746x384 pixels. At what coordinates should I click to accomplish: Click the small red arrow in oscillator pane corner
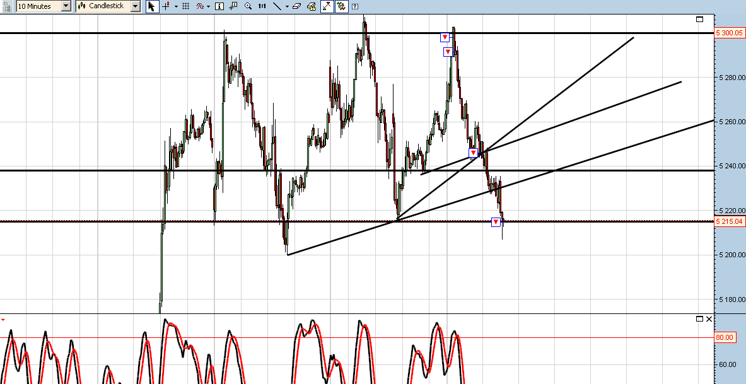(3, 319)
